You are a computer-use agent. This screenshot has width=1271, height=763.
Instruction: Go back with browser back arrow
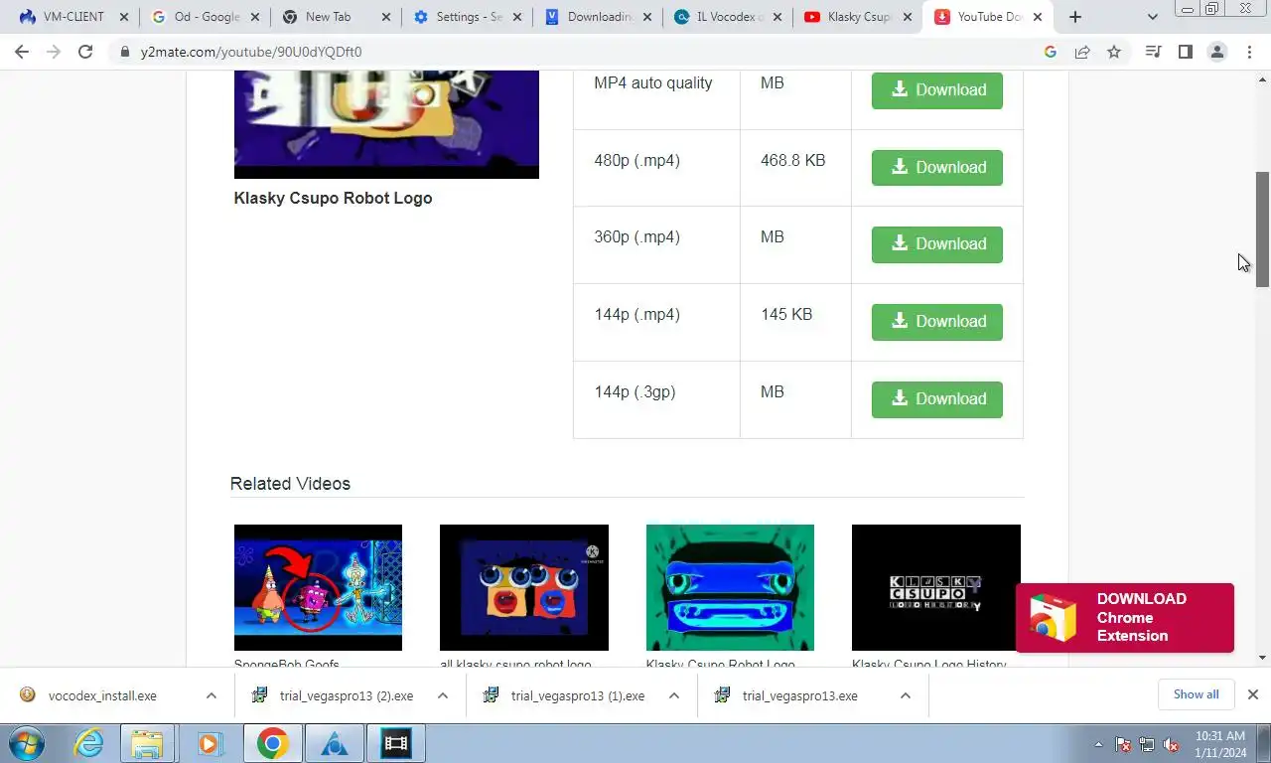(x=22, y=52)
